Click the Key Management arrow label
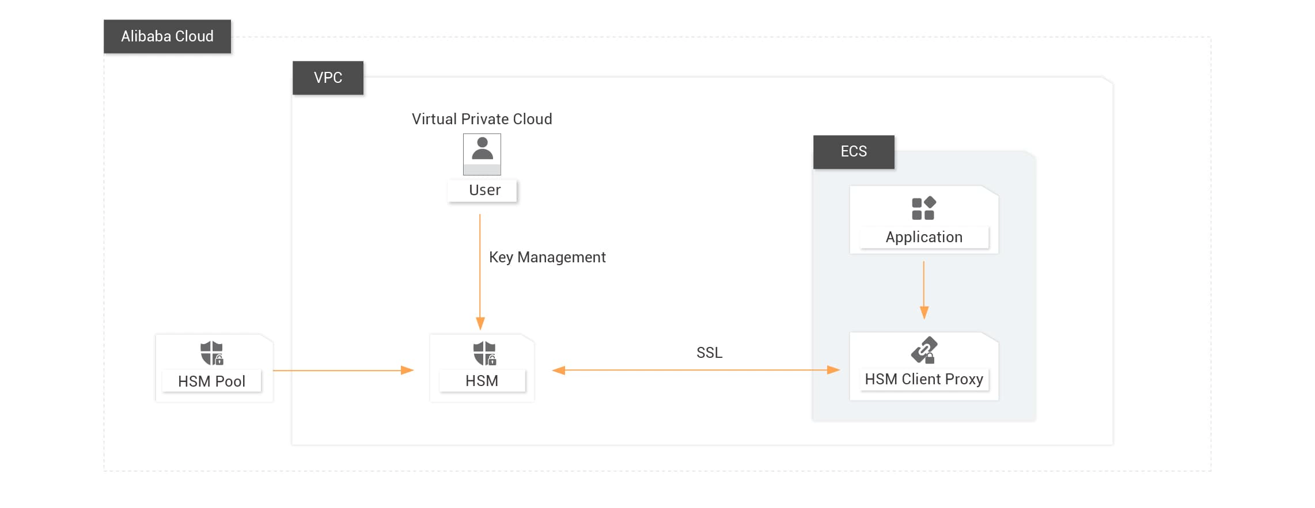This screenshot has height=508, width=1315. tap(547, 257)
